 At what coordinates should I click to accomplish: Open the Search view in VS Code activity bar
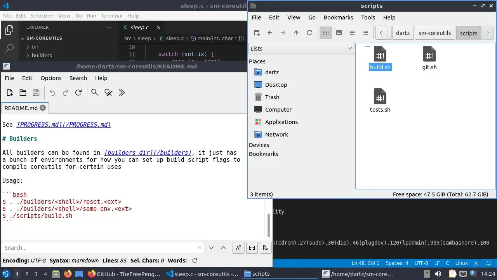[9, 48]
